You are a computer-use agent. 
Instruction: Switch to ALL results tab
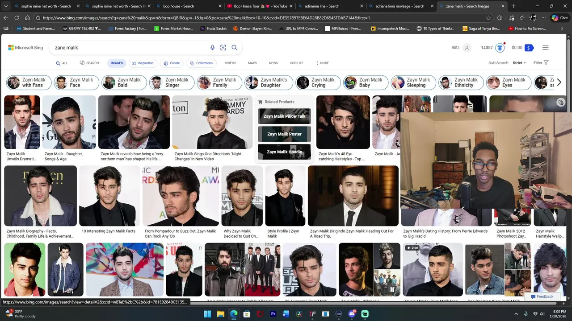click(x=62, y=63)
